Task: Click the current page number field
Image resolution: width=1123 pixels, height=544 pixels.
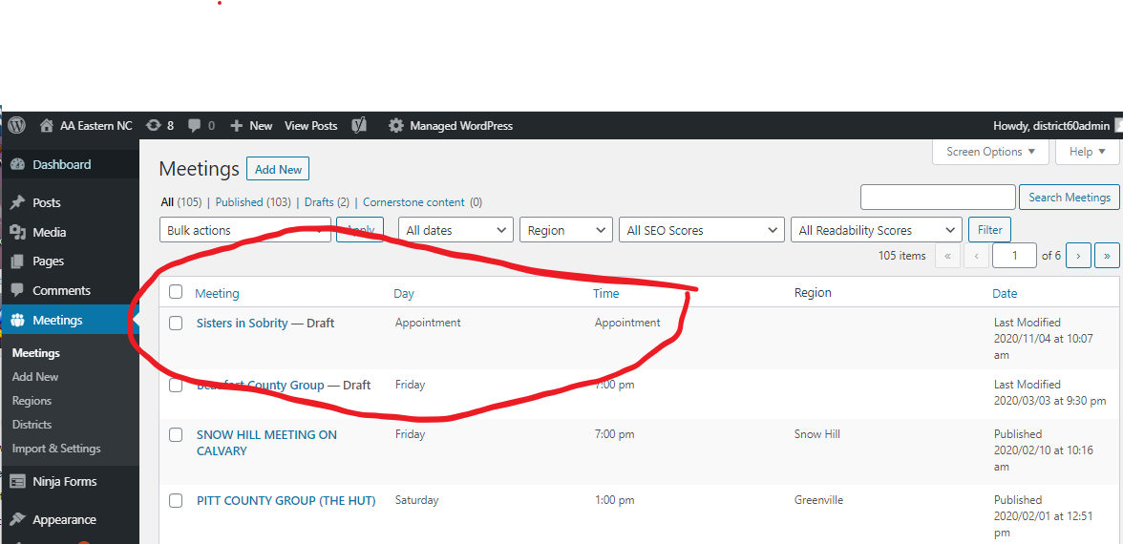Action: click(x=1014, y=256)
